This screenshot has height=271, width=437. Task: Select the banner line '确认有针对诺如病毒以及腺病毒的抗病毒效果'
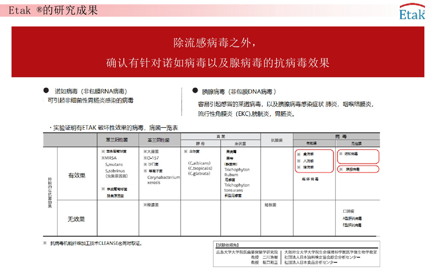(218, 63)
